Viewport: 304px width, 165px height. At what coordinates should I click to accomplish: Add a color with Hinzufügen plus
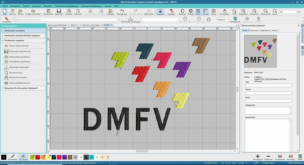[x=258, y=157]
